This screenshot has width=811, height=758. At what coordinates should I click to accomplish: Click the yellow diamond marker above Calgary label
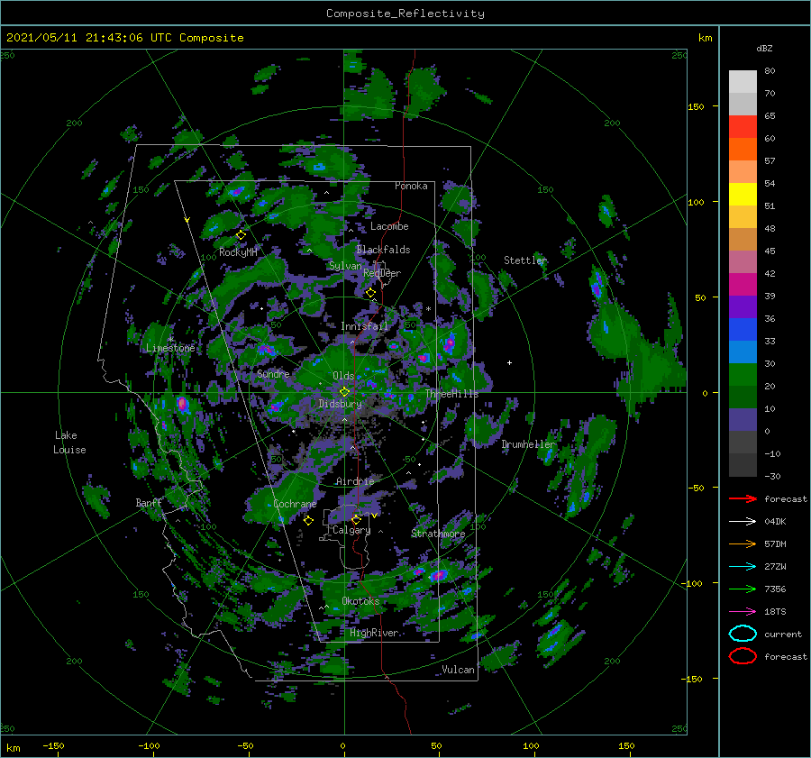(356, 519)
